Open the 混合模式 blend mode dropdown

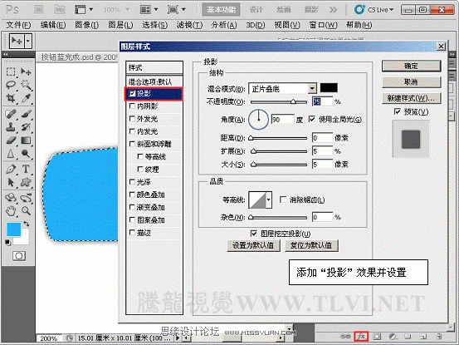(x=282, y=88)
